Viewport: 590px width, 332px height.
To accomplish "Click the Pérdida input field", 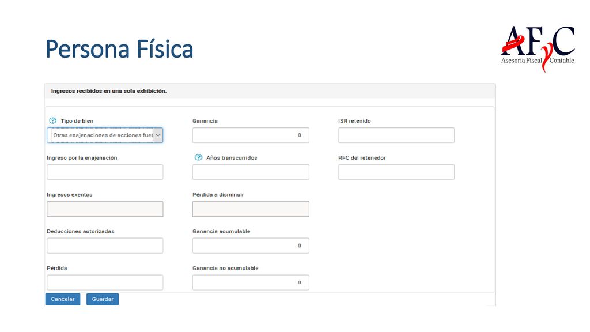I will (x=105, y=282).
